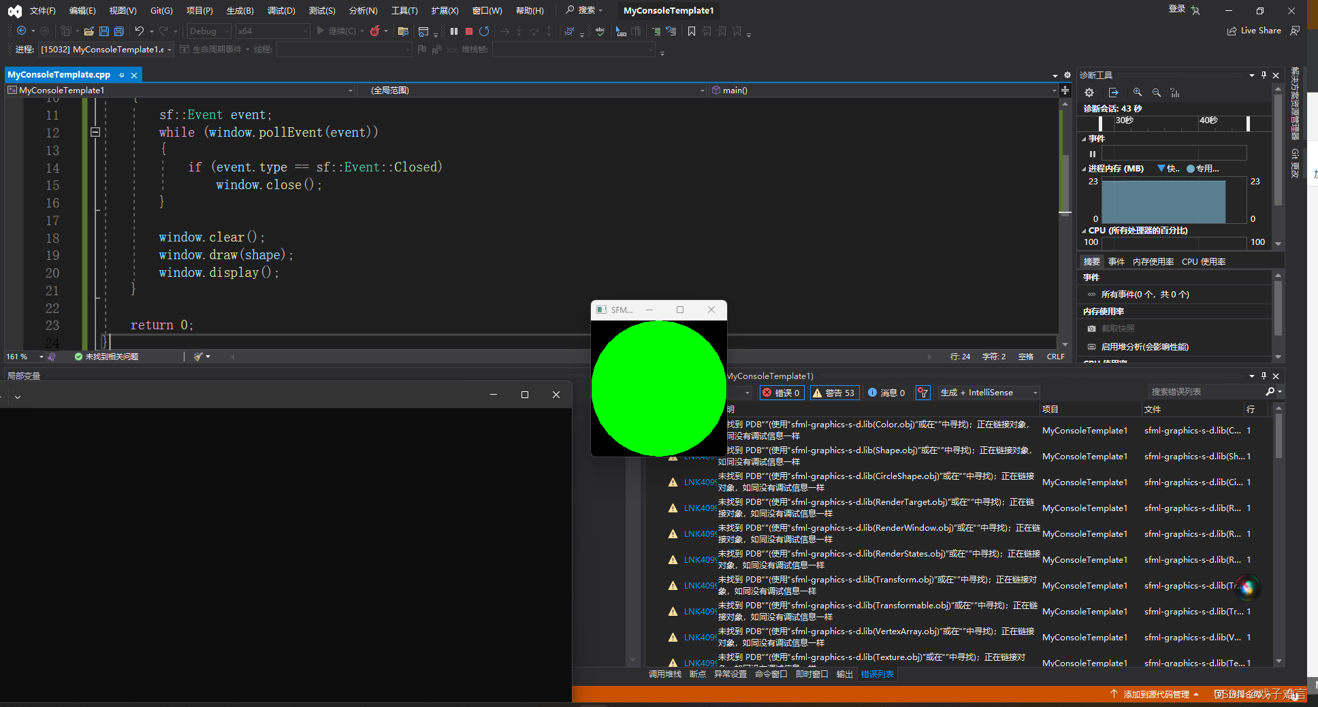Open Diagnostic Tools settings gear

pos(1089,92)
